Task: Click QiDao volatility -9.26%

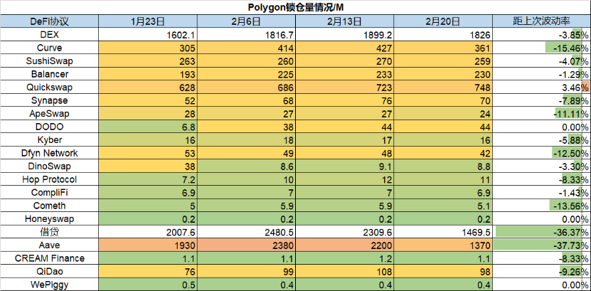Action: coord(542,271)
